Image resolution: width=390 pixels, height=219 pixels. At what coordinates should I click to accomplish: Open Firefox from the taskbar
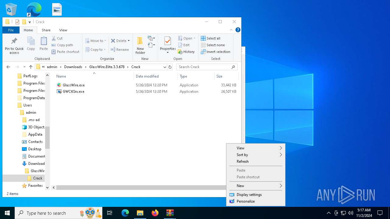click(x=155, y=213)
